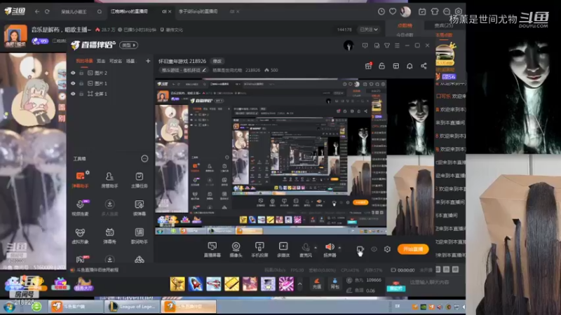
Task: Open companion hamburger menu
Action: pos(397,45)
